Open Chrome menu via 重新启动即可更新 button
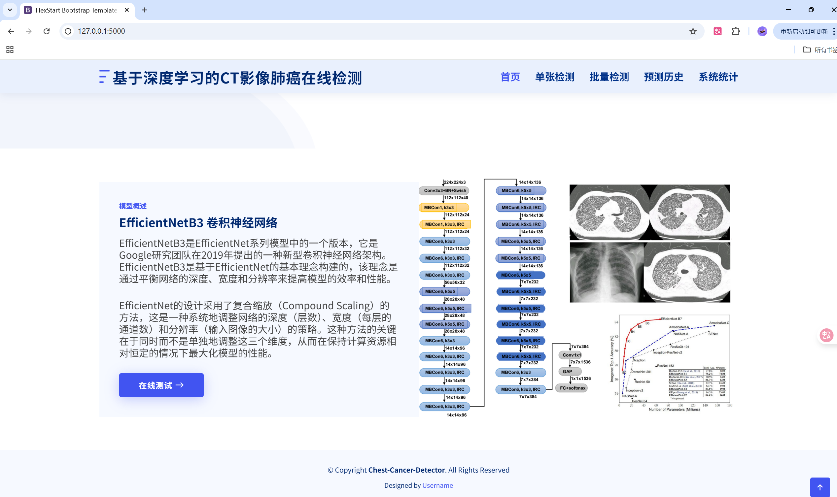The image size is (837, 497). 804,31
